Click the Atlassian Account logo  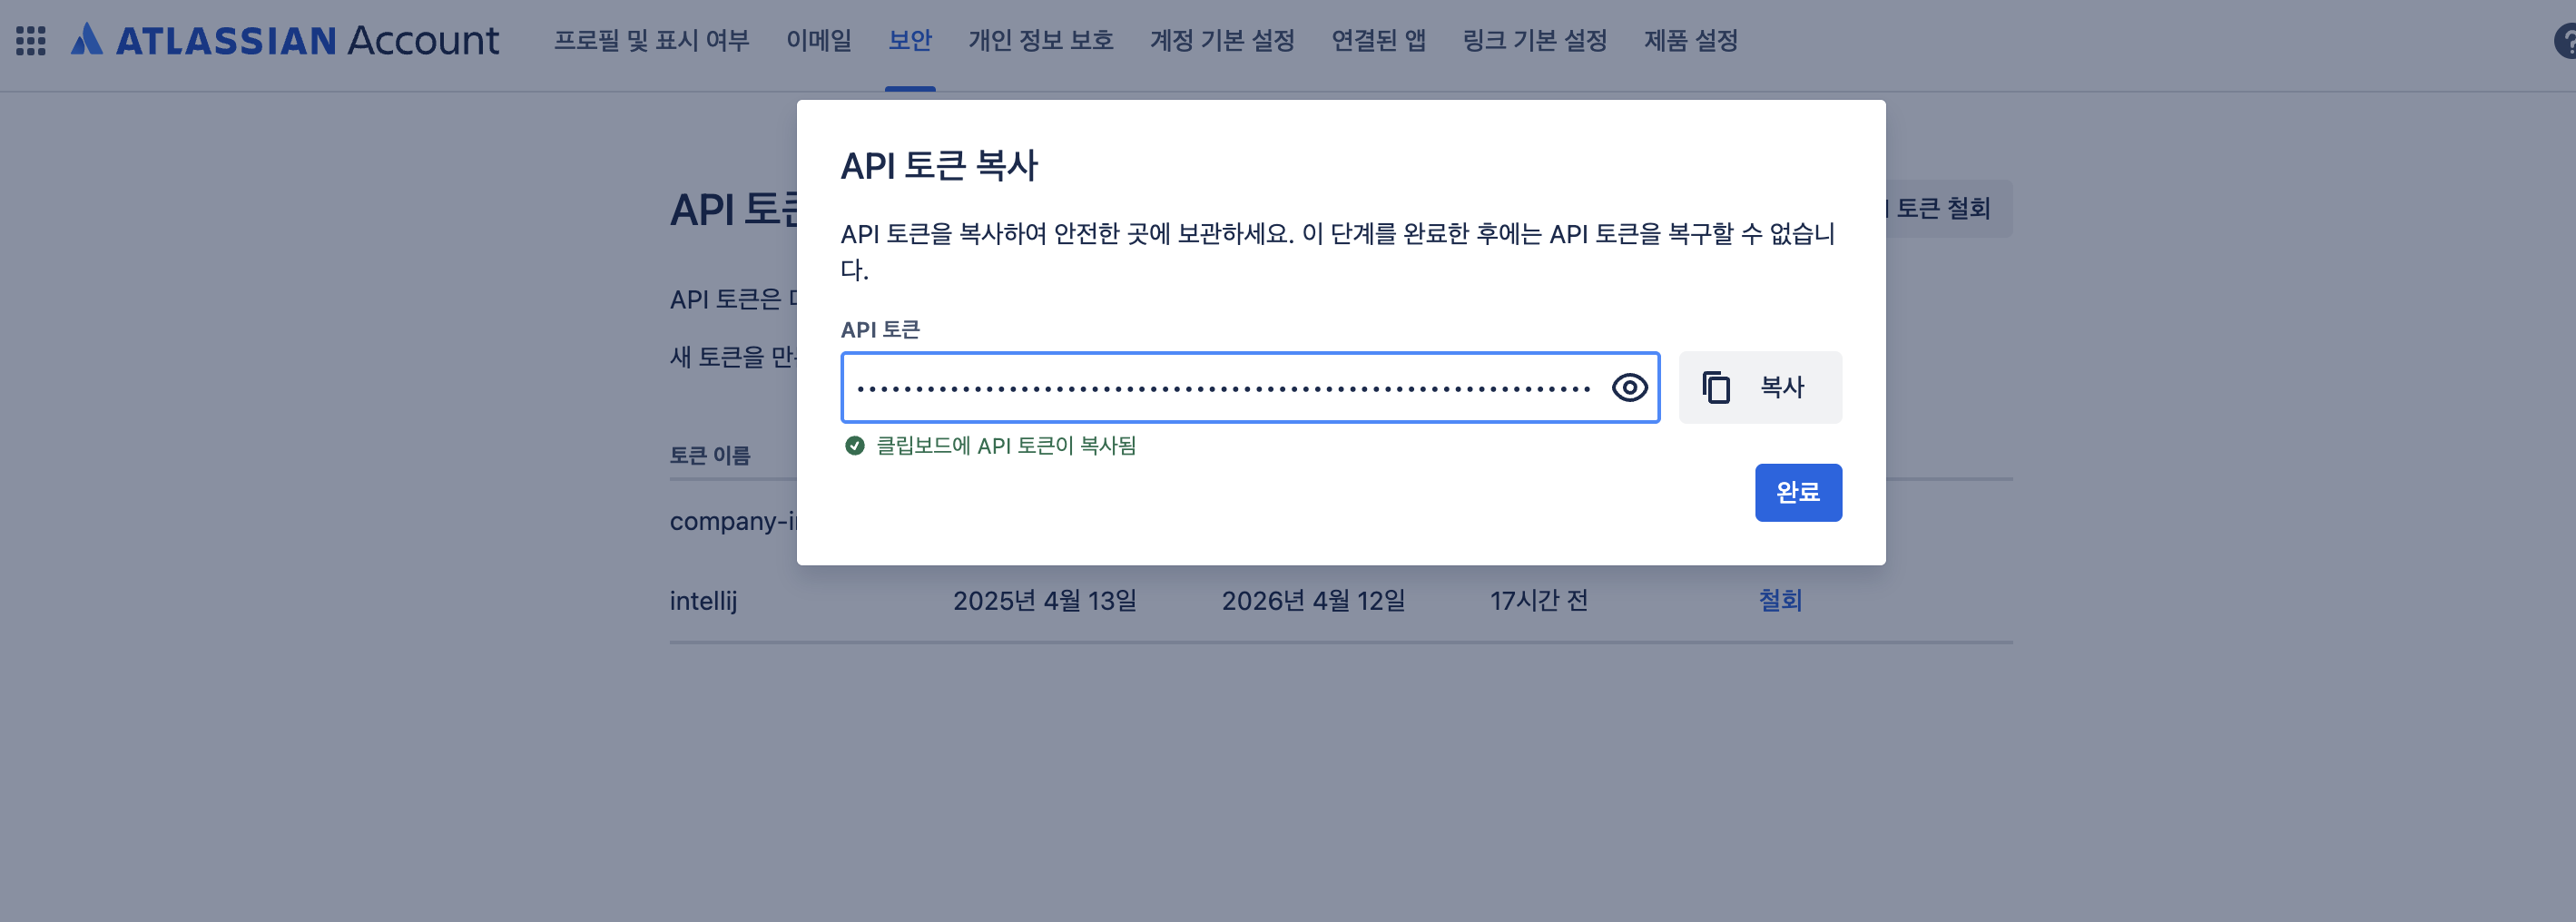[284, 40]
